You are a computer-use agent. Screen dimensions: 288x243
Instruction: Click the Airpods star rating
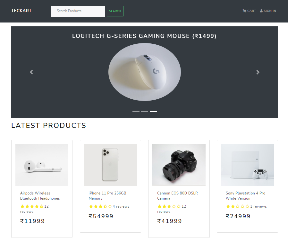pyautogui.click(x=32, y=206)
